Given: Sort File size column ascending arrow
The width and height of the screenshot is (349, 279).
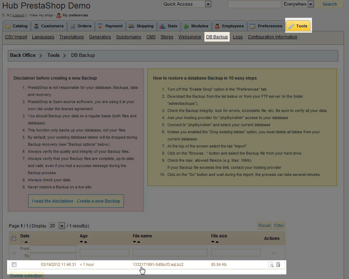Looking at the screenshot, I should point(217,242).
